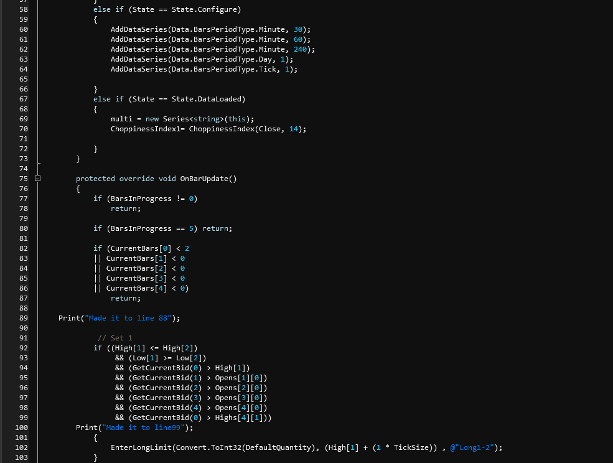Click '&& (Low[1] >= Low[2])' line

click(x=161, y=358)
